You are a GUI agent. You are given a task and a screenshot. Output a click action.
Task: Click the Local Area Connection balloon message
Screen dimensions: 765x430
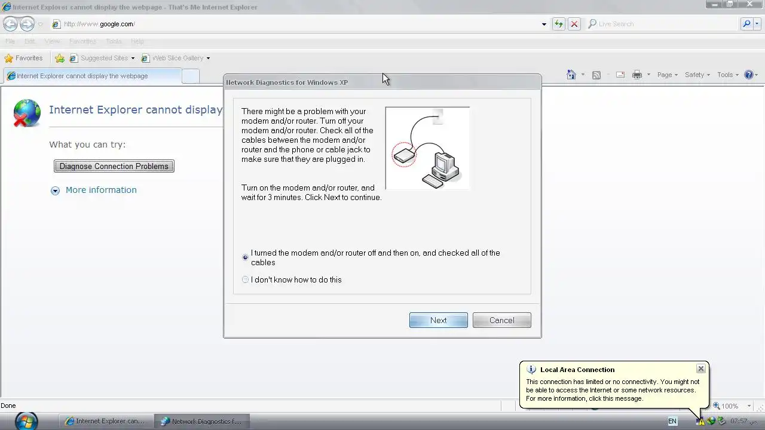point(613,390)
